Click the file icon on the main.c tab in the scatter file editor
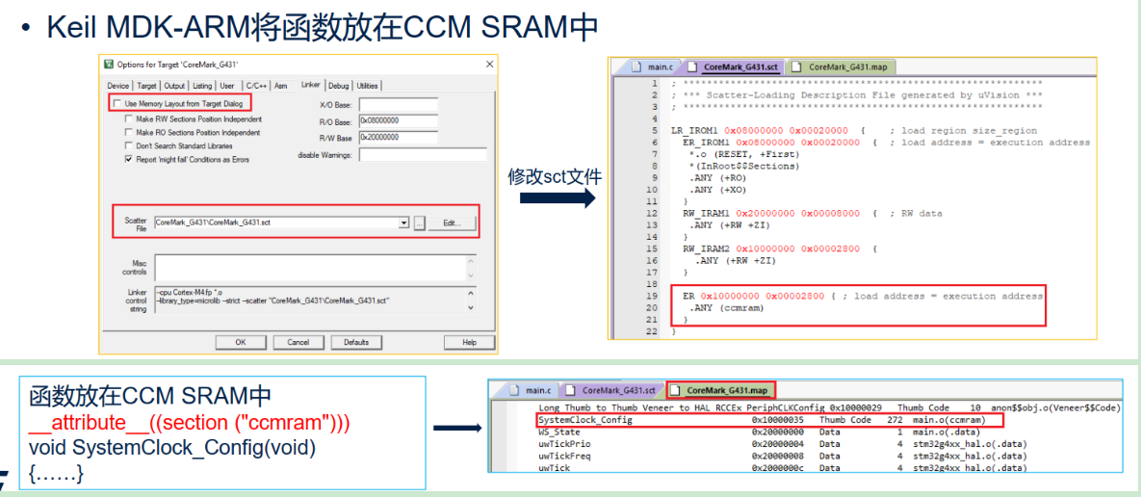This screenshot has height=497, width=1141. 636,67
